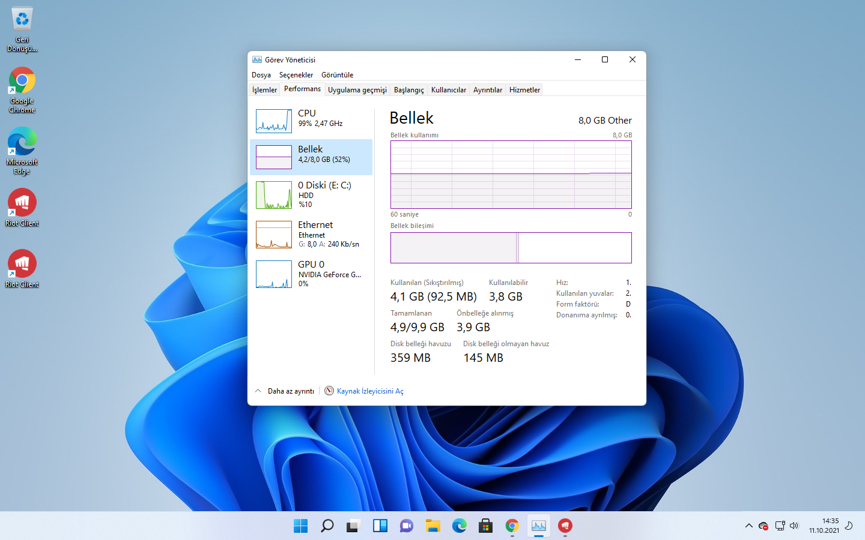Select the Bellek entry in the sidebar
This screenshot has width=865, height=540.
[x=311, y=157]
